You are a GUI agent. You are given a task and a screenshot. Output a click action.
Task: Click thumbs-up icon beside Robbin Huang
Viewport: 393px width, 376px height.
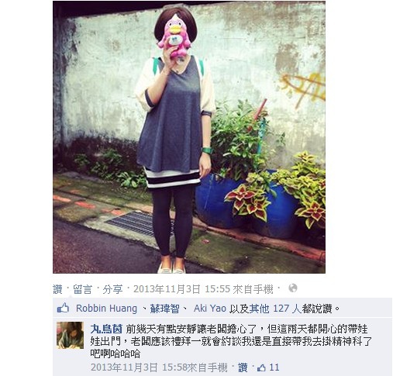pos(63,308)
